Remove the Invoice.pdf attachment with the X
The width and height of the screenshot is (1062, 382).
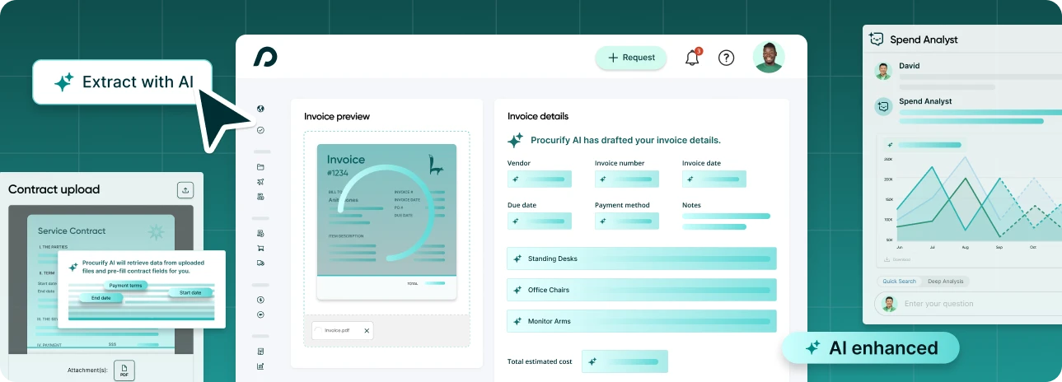[x=367, y=330]
